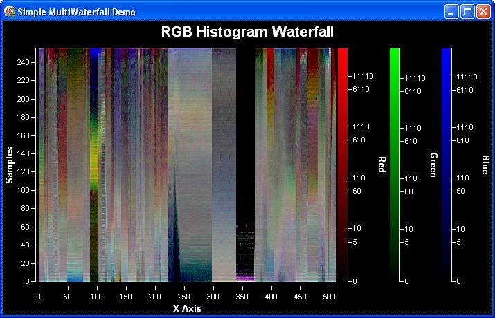Minimize the Simple MultiWaterfall Demo window
495x318 pixels.
pos(451,12)
